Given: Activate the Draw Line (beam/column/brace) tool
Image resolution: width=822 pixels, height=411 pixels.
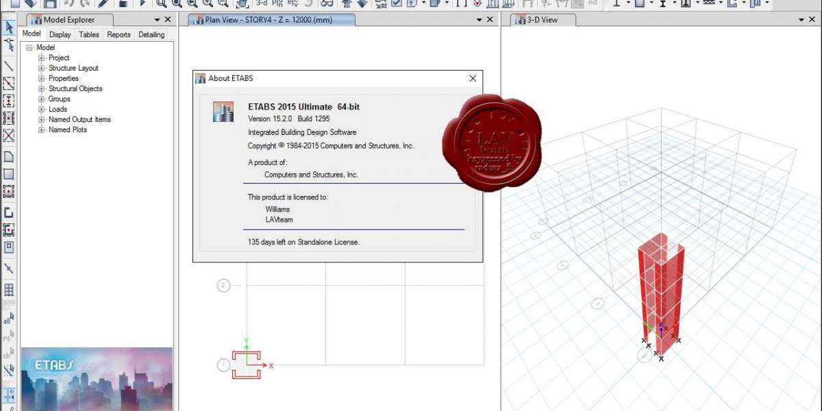Looking at the screenshot, I should pos(9,66).
